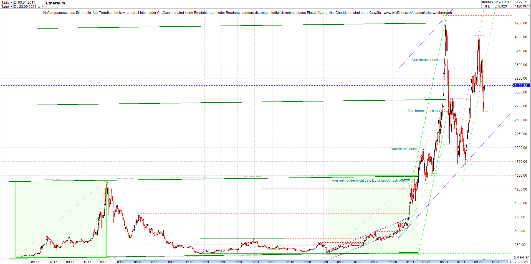Click the (c)Tai-Pan copyright label

tap(522, 257)
